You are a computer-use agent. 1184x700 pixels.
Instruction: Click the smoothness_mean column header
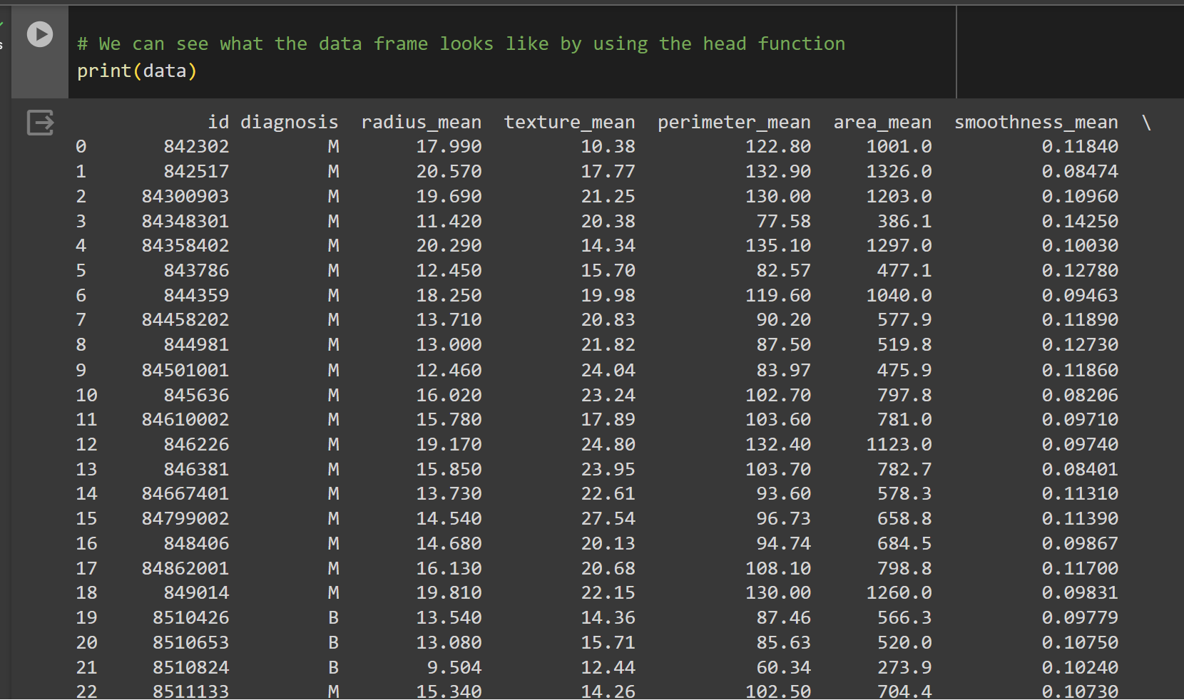[1036, 123]
